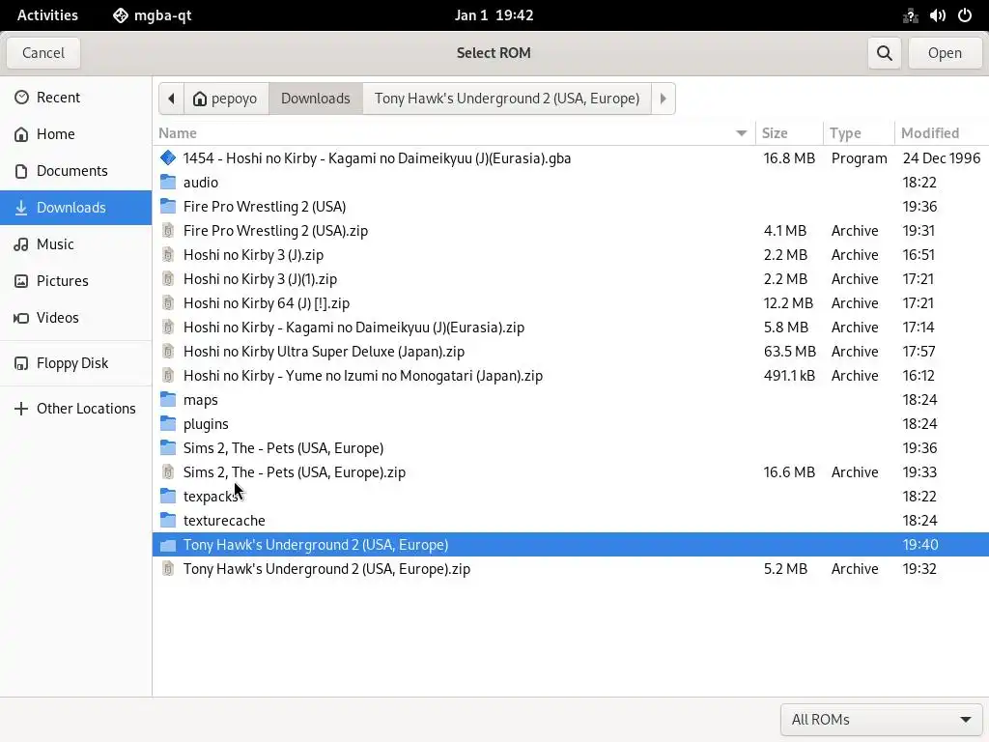Open Documents in the sidebar
This screenshot has height=742, width=989.
coord(75,171)
